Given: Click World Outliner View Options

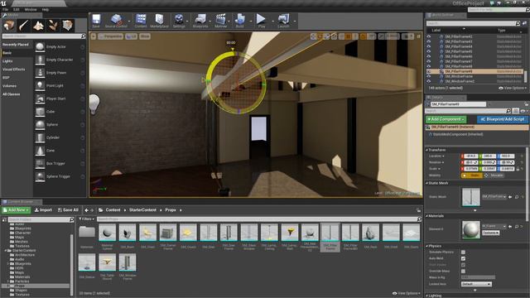Looking at the screenshot, I should pos(512,88).
